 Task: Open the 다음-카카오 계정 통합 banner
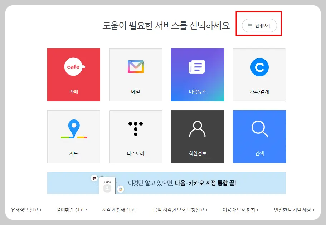pyautogui.click(x=166, y=183)
